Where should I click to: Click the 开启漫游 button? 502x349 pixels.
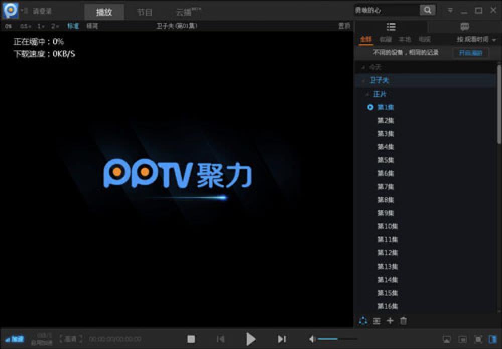[470, 53]
